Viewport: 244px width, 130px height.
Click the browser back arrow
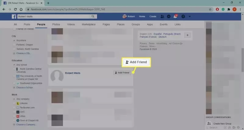coord(4,9)
